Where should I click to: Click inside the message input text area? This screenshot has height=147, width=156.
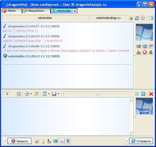tap(65, 116)
